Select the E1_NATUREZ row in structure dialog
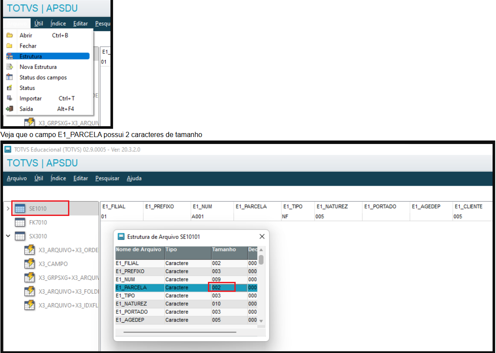 tap(186, 304)
